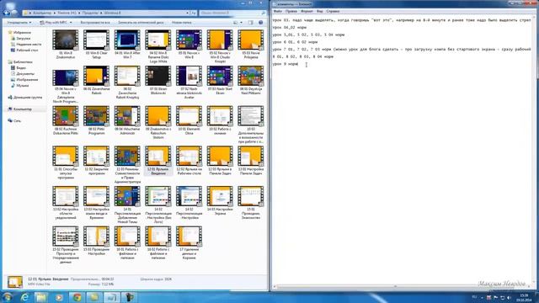
Task: Open the Вид menu in Notepad
Action: pos(320,11)
